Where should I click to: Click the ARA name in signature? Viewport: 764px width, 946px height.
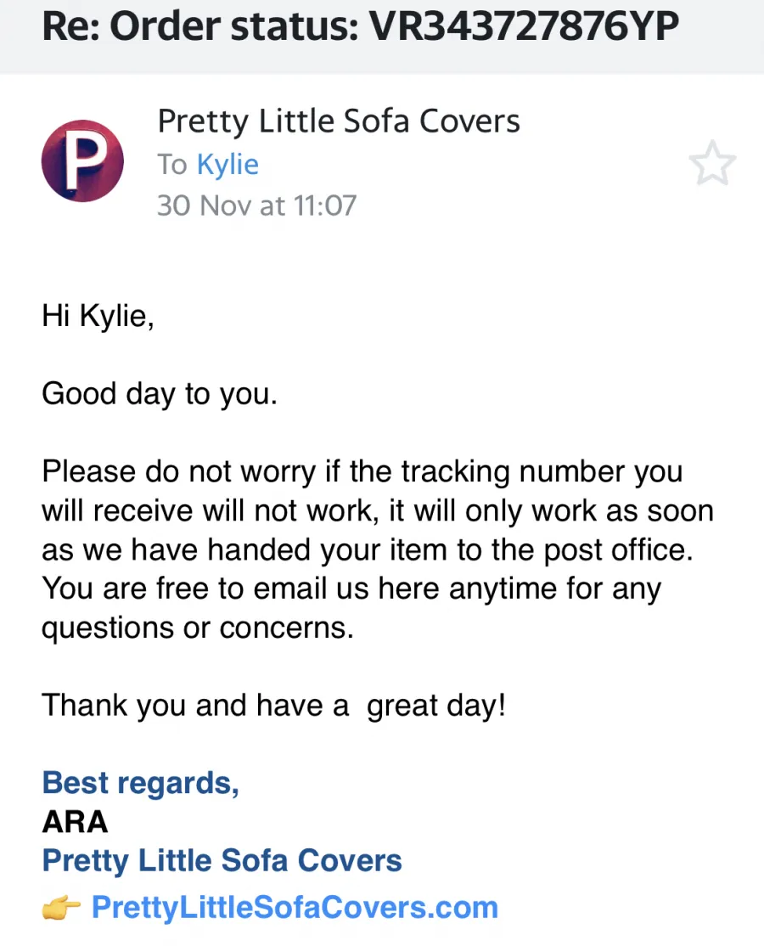click(x=75, y=822)
